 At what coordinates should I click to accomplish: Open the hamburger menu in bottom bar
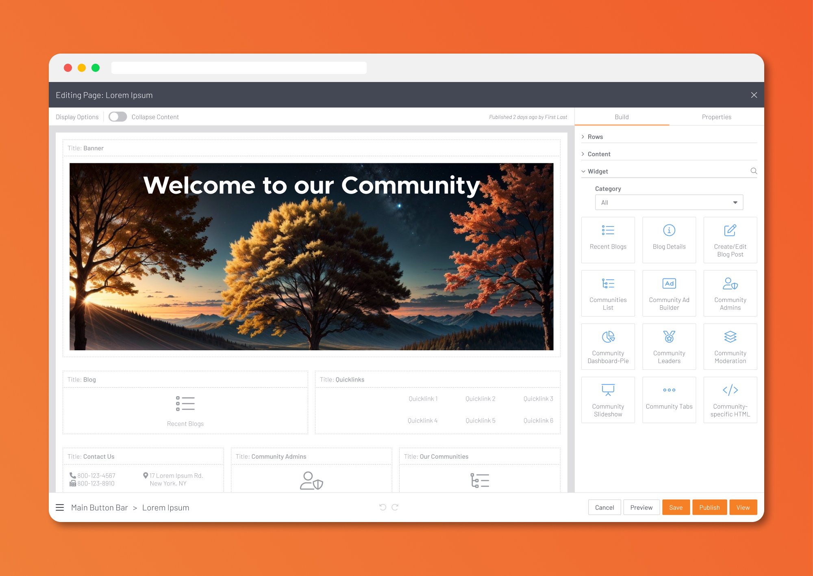[60, 507]
